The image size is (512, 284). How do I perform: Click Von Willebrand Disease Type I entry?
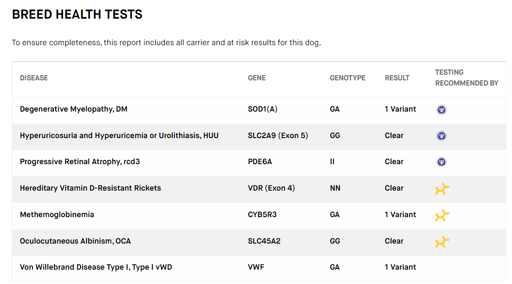coord(96,267)
